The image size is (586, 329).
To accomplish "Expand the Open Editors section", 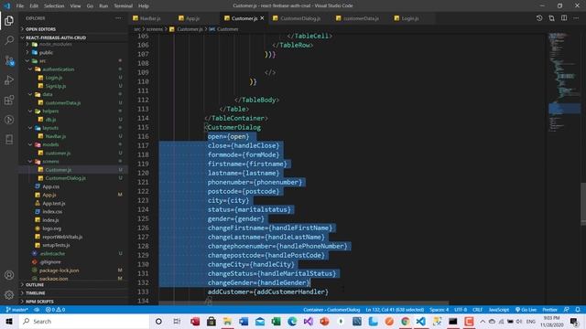I will [73, 28].
